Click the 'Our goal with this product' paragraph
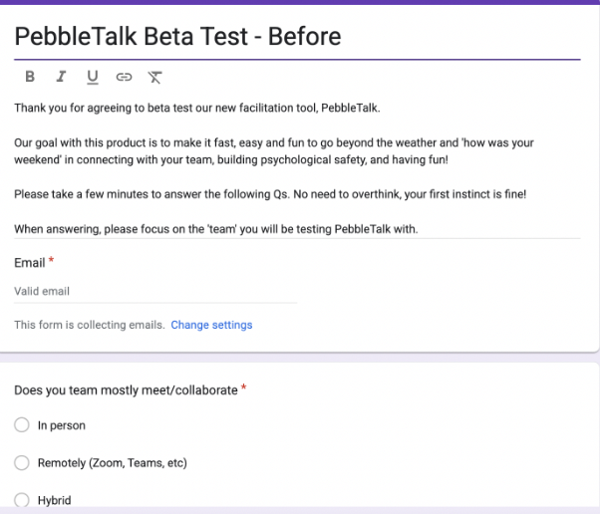 click(274, 151)
